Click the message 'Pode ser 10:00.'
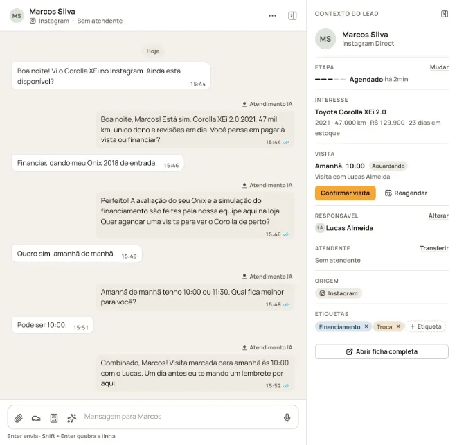 tap(53, 325)
